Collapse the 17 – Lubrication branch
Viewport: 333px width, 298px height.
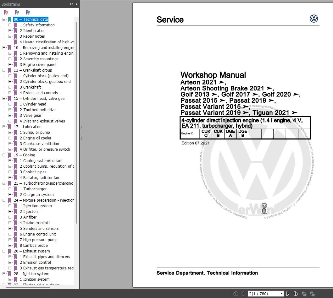4,127
